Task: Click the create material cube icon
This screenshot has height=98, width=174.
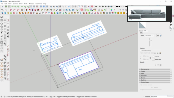Action: pyautogui.click(x=171, y=25)
